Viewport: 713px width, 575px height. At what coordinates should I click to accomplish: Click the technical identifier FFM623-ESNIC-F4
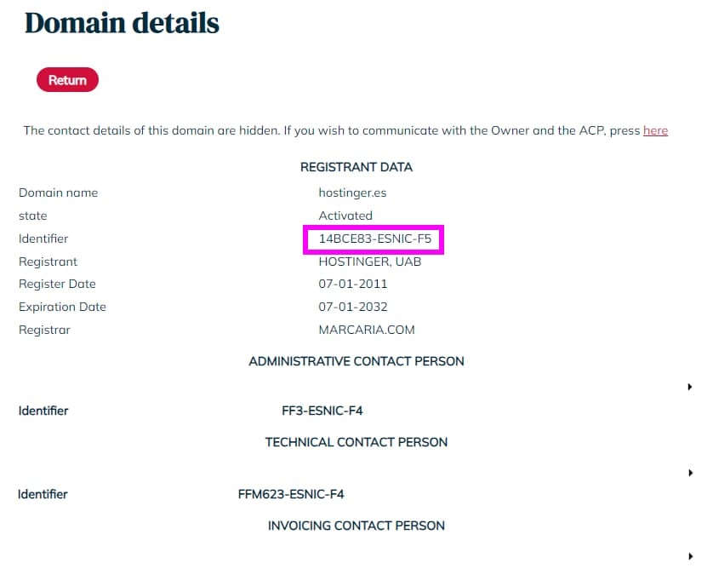coord(291,494)
